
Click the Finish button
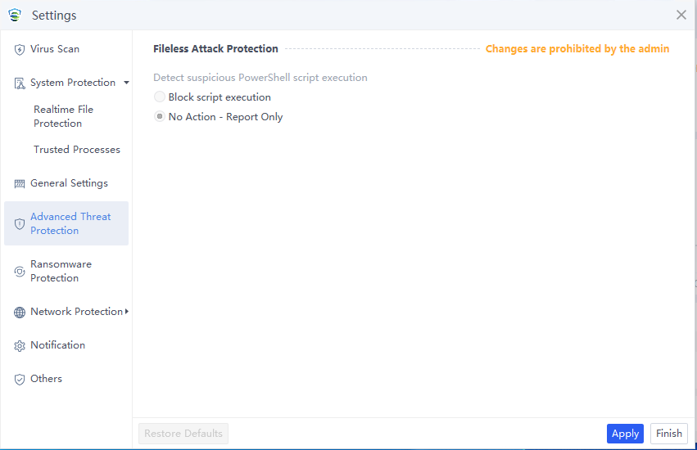point(668,434)
